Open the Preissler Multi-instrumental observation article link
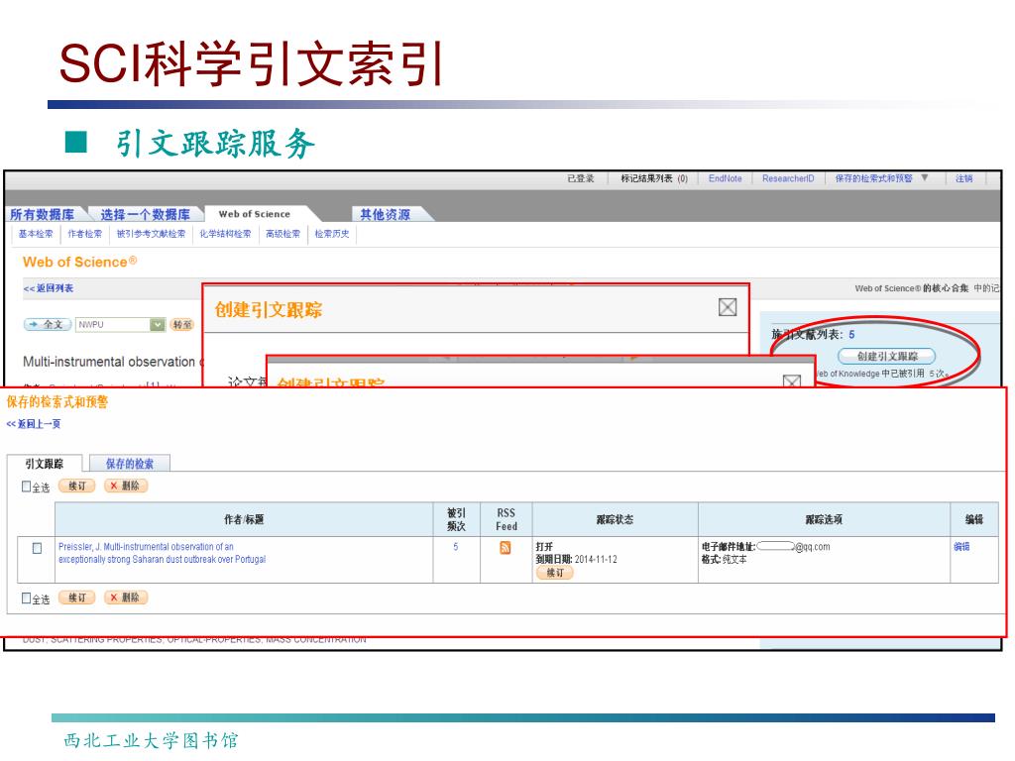Image resolution: width=1015 pixels, height=761 pixels. pyautogui.click(x=162, y=553)
